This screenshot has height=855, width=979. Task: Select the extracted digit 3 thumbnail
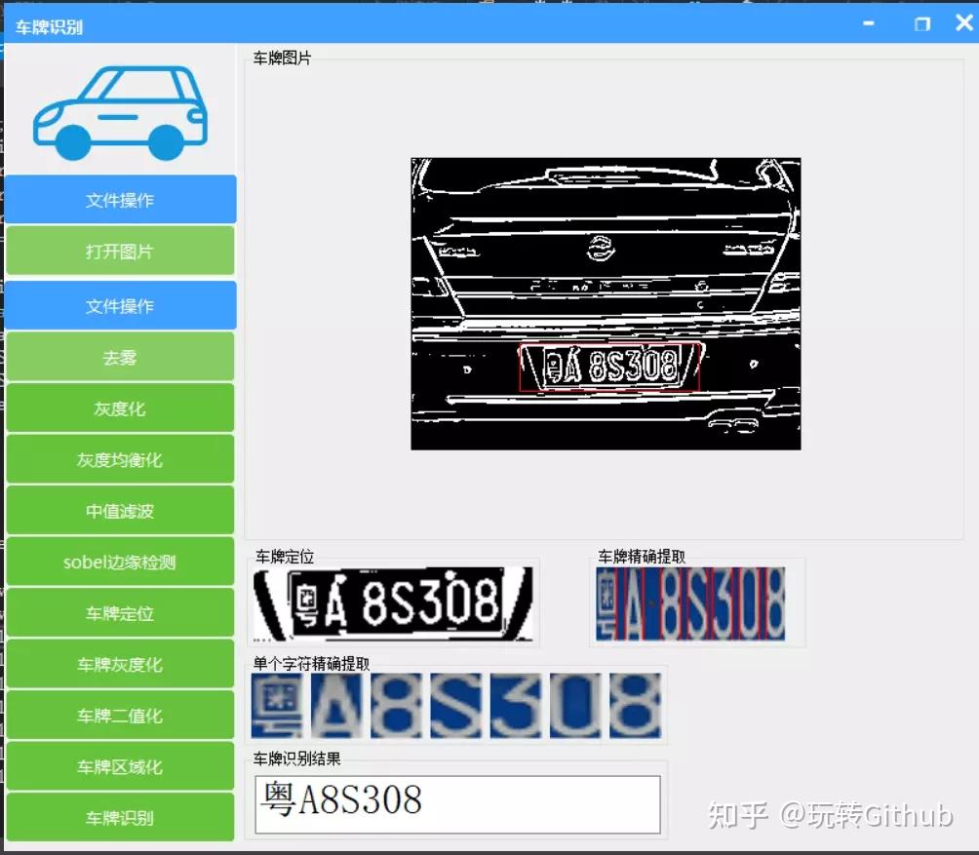[x=516, y=705]
